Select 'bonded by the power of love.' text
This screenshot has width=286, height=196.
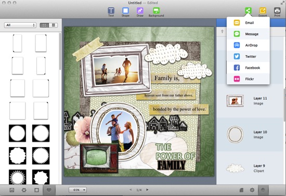pos(179,109)
